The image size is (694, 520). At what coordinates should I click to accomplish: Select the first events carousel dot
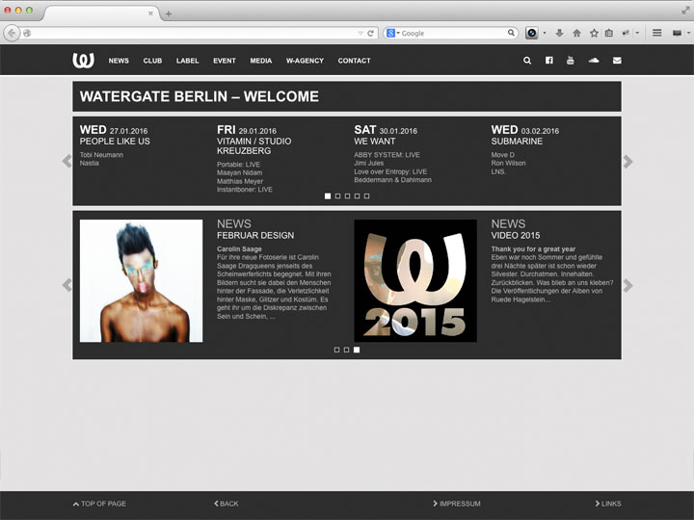328,195
